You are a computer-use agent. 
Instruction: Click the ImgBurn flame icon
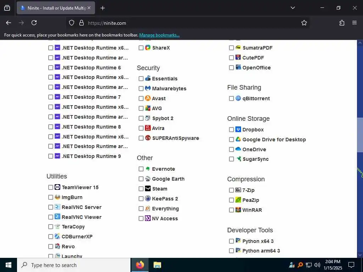click(x=57, y=197)
